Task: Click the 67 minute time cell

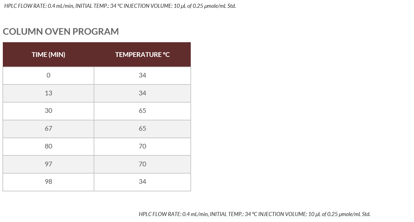Action: click(48, 129)
